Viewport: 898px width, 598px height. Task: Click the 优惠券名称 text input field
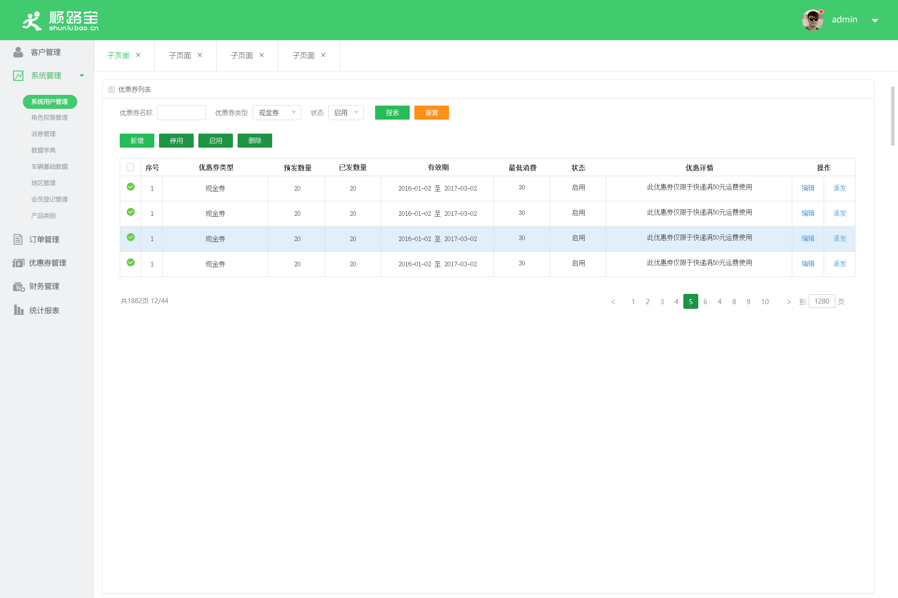pos(181,113)
